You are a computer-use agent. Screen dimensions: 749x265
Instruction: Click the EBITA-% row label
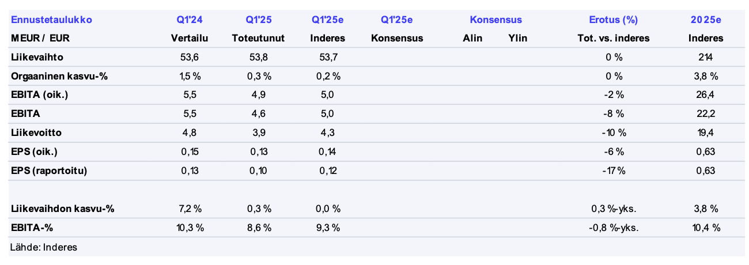(32, 228)
